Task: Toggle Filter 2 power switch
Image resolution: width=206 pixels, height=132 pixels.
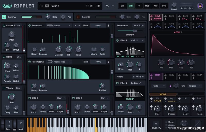Action: [117, 83]
